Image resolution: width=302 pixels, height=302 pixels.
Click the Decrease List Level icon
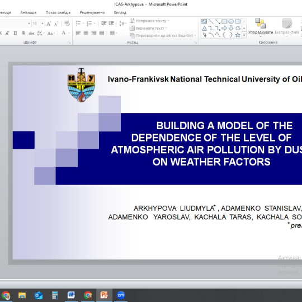pos(104,23)
